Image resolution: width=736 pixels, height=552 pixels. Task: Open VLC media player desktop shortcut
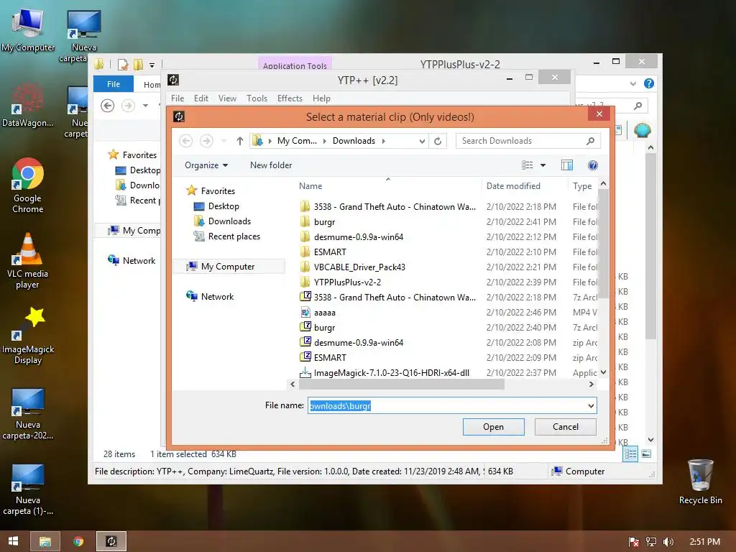28,261
